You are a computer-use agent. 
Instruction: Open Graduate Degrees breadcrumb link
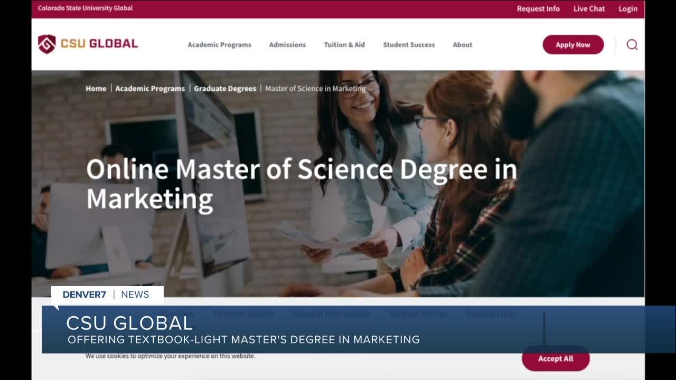pyautogui.click(x=225, y=89)
